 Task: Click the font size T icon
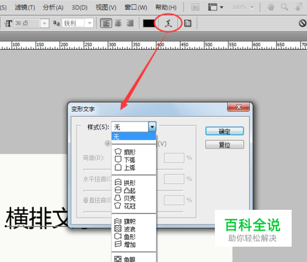coord(8,23)
